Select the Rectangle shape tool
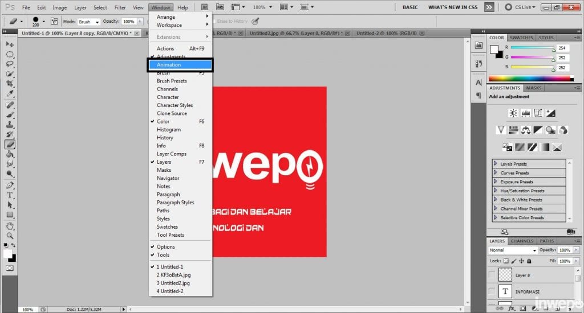Image resolution: width=584 pixels, height=313 pixels. [x=10, y=215]
